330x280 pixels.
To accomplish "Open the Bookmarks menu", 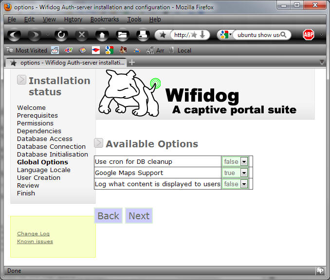I will pyautogui.click(x=105, y=19).
